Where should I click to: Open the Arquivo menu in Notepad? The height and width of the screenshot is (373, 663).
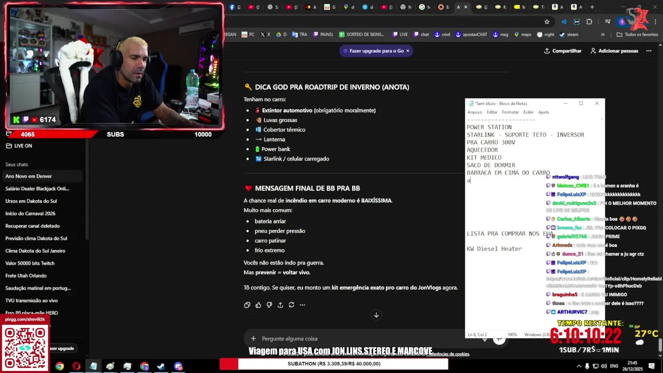click(x=474, y=112)
